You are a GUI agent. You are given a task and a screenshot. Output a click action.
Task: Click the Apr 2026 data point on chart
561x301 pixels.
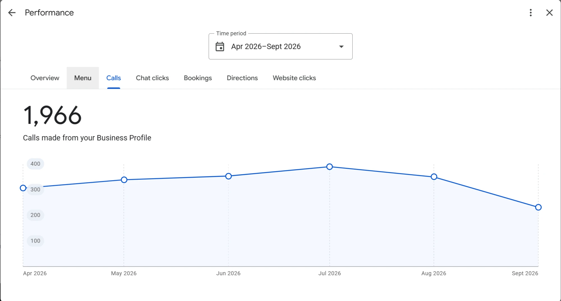23,188
